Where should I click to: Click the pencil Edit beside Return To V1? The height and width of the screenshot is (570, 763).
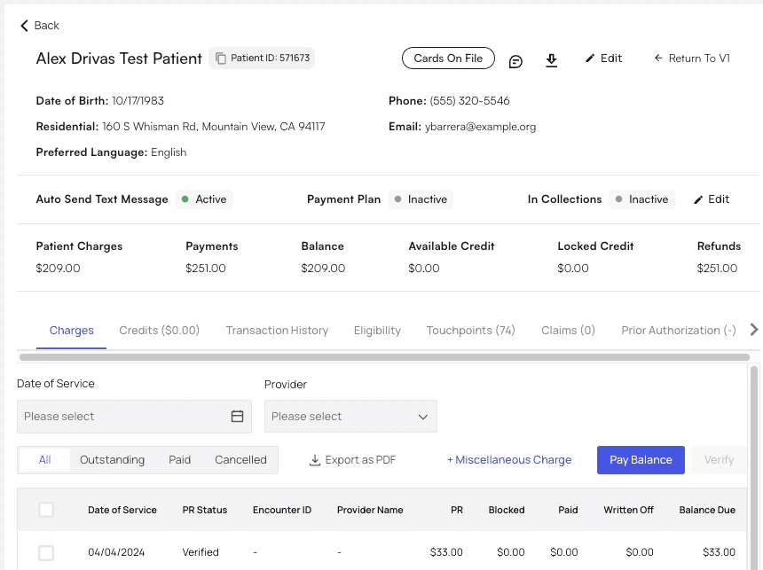(x=603, y=59)
